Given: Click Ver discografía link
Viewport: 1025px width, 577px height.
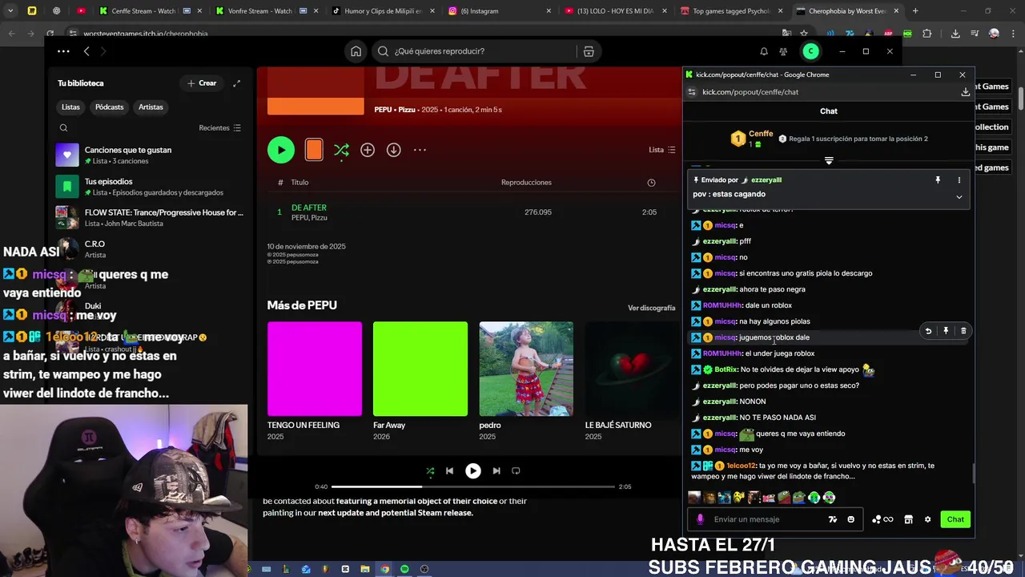Looking at the screenshot, I should pos(651,308).
